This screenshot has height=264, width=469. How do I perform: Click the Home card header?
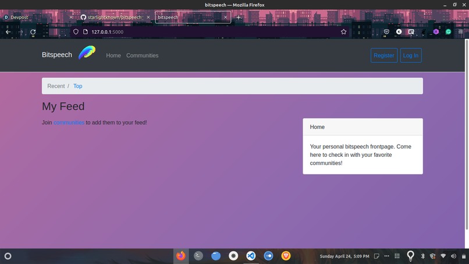click(363, 127)
